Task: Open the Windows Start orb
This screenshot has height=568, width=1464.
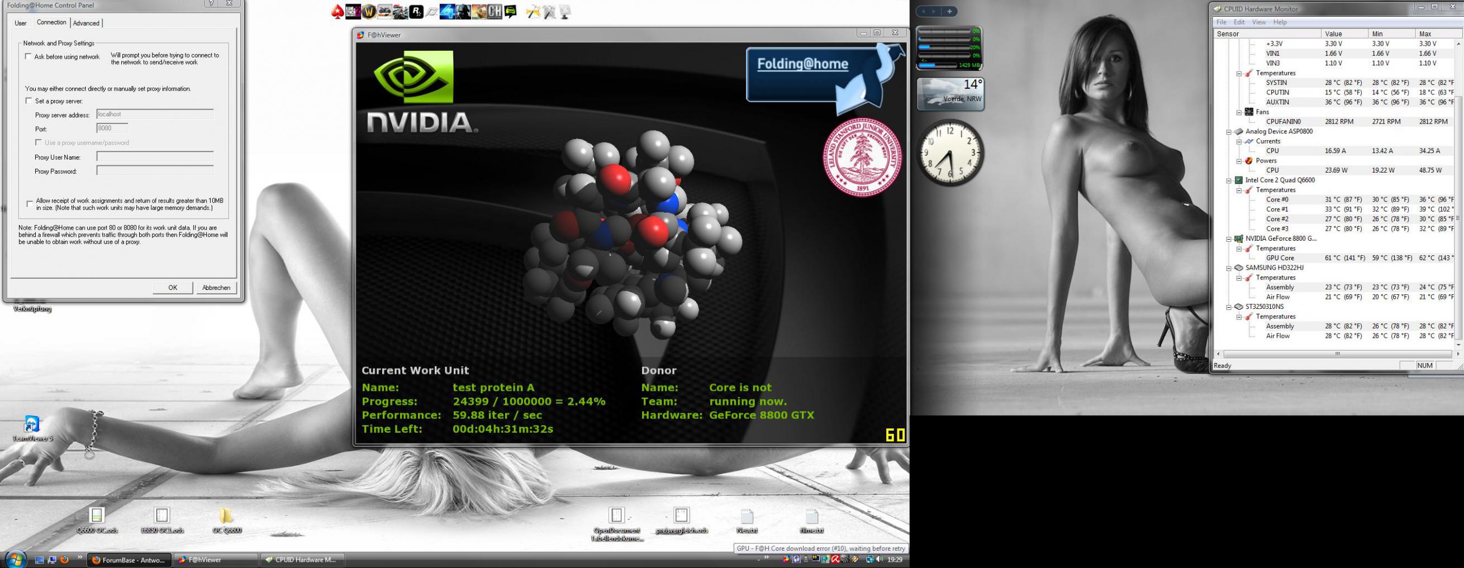Action: click(15, 560)
